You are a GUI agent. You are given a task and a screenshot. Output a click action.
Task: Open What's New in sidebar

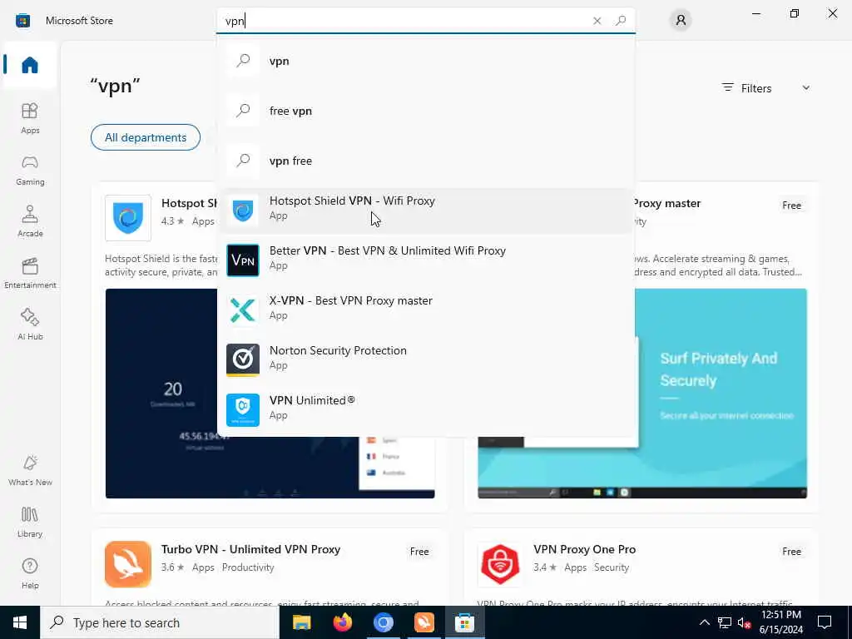point(30,470)
